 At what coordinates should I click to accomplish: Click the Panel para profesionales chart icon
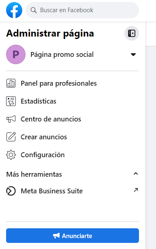tap(11, 83)
